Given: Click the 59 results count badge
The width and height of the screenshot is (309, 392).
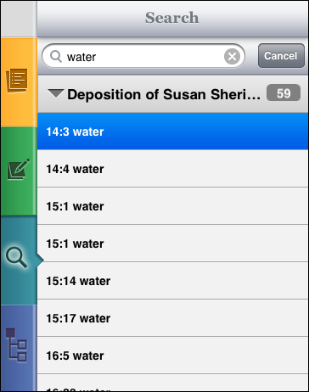Looking at the screenshot, I should click(284, 92).
